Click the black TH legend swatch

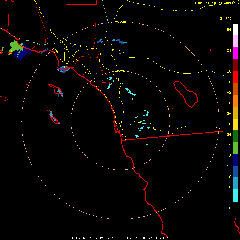coord(235,207)
